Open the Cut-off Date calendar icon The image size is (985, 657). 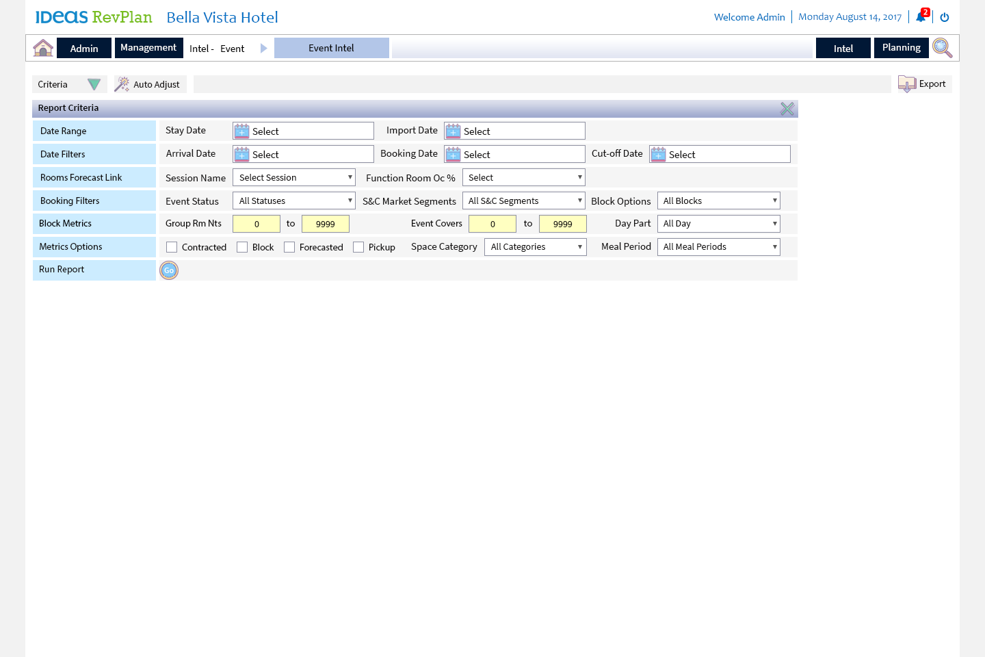point(658,155)
